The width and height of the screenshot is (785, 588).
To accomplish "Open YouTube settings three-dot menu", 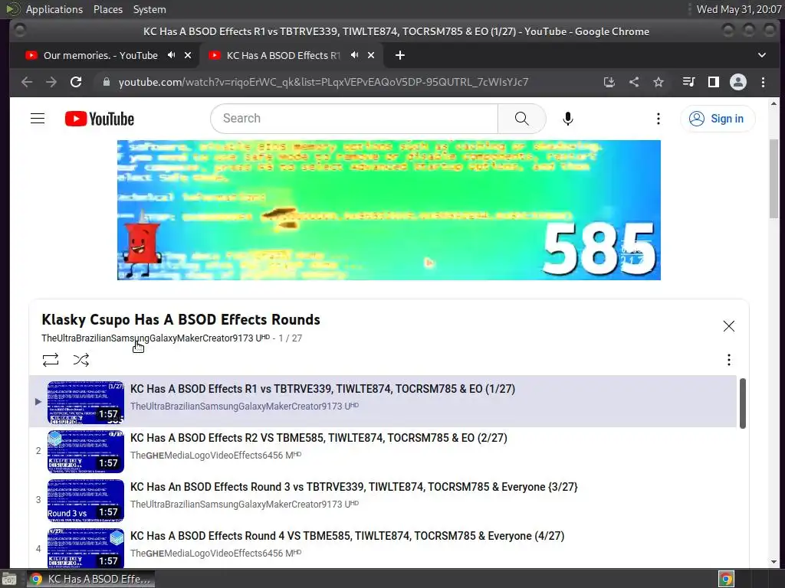I will 659,119.
